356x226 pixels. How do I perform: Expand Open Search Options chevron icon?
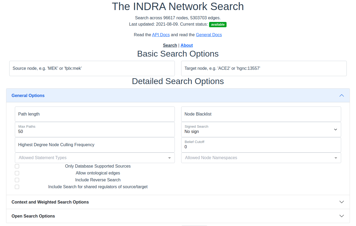342,216
